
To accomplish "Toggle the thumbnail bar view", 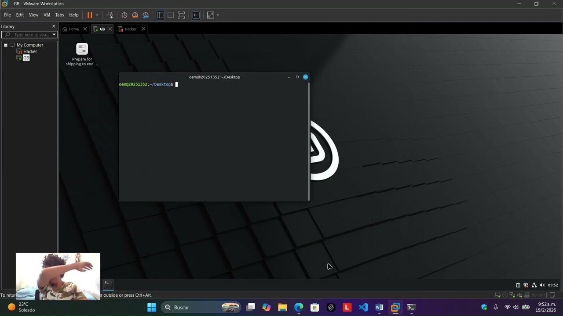I will tap(171, 15).
